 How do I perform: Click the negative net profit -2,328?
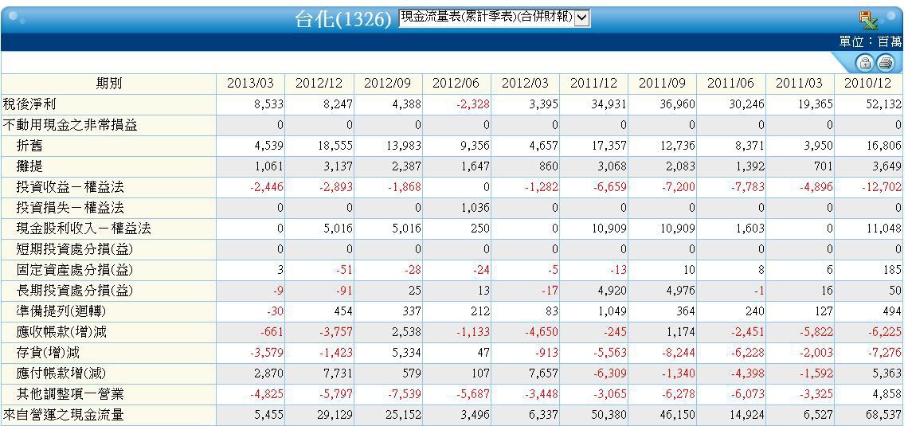473,105
